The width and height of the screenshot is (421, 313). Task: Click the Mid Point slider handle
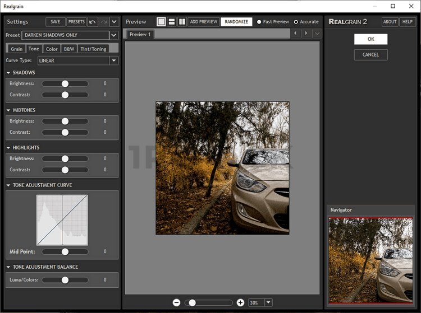pyautogui.click(x=65, y=251)
